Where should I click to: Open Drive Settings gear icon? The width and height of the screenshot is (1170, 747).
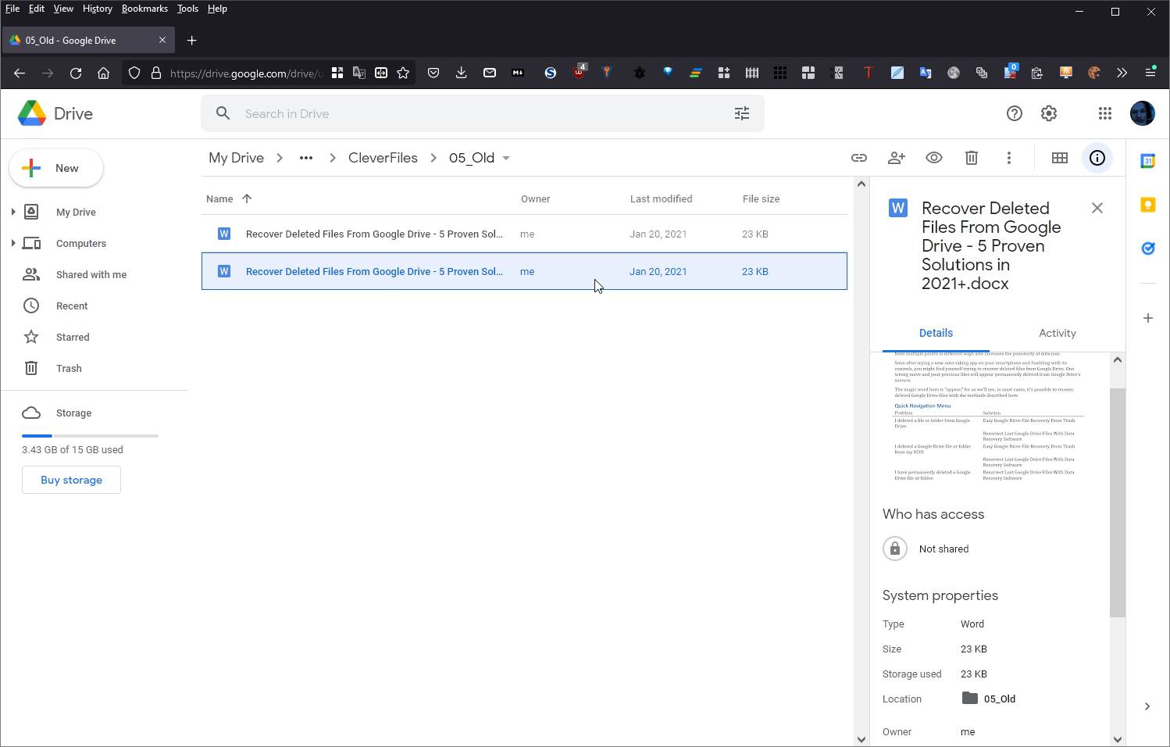(x=1048, y=113)
